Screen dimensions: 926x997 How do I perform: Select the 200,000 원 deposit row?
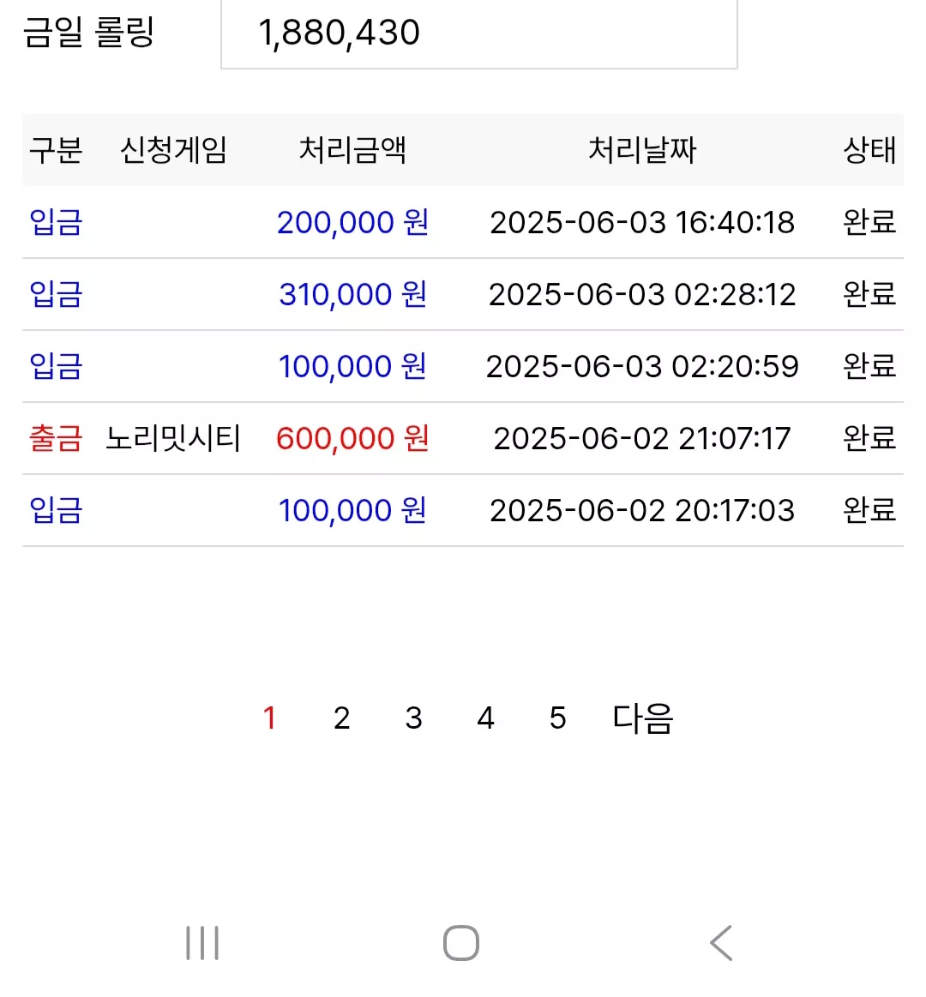click(463, 223)
